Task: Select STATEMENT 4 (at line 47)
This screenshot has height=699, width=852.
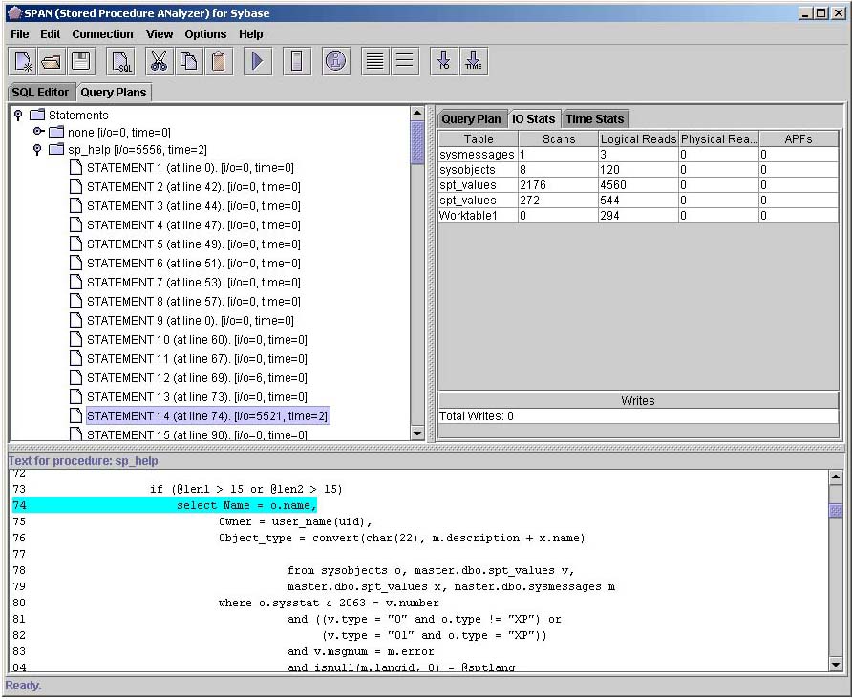Action: 194,224
